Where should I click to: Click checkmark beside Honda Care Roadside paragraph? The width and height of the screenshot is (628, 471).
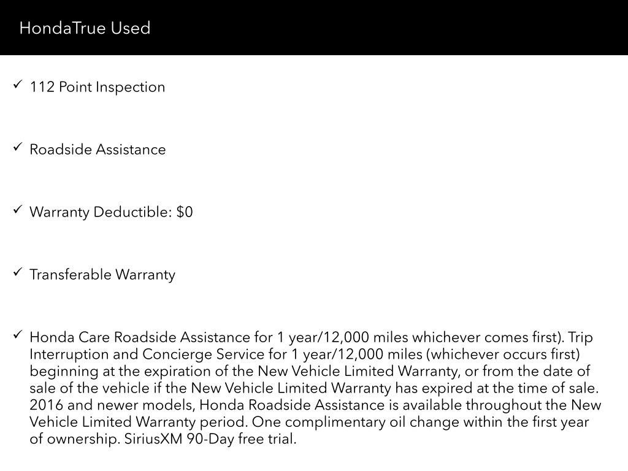pos(17,334)
